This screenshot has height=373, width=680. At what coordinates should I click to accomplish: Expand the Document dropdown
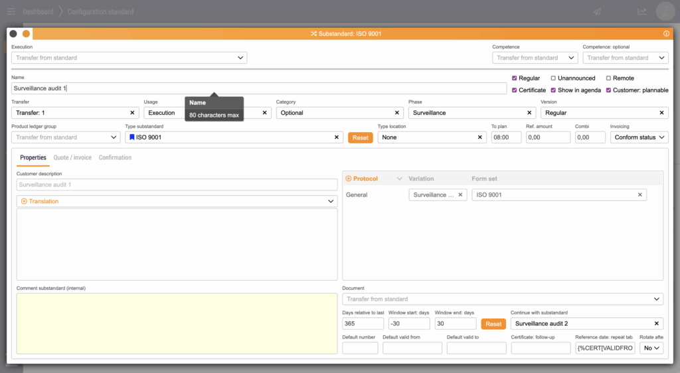click(502, 299)
